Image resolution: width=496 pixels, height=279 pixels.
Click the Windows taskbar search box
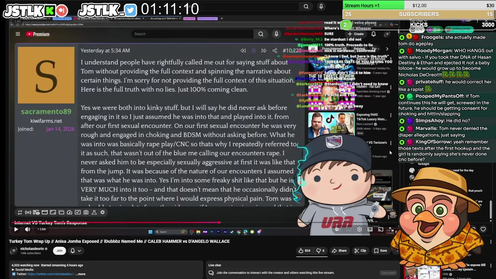pos(170,232)
